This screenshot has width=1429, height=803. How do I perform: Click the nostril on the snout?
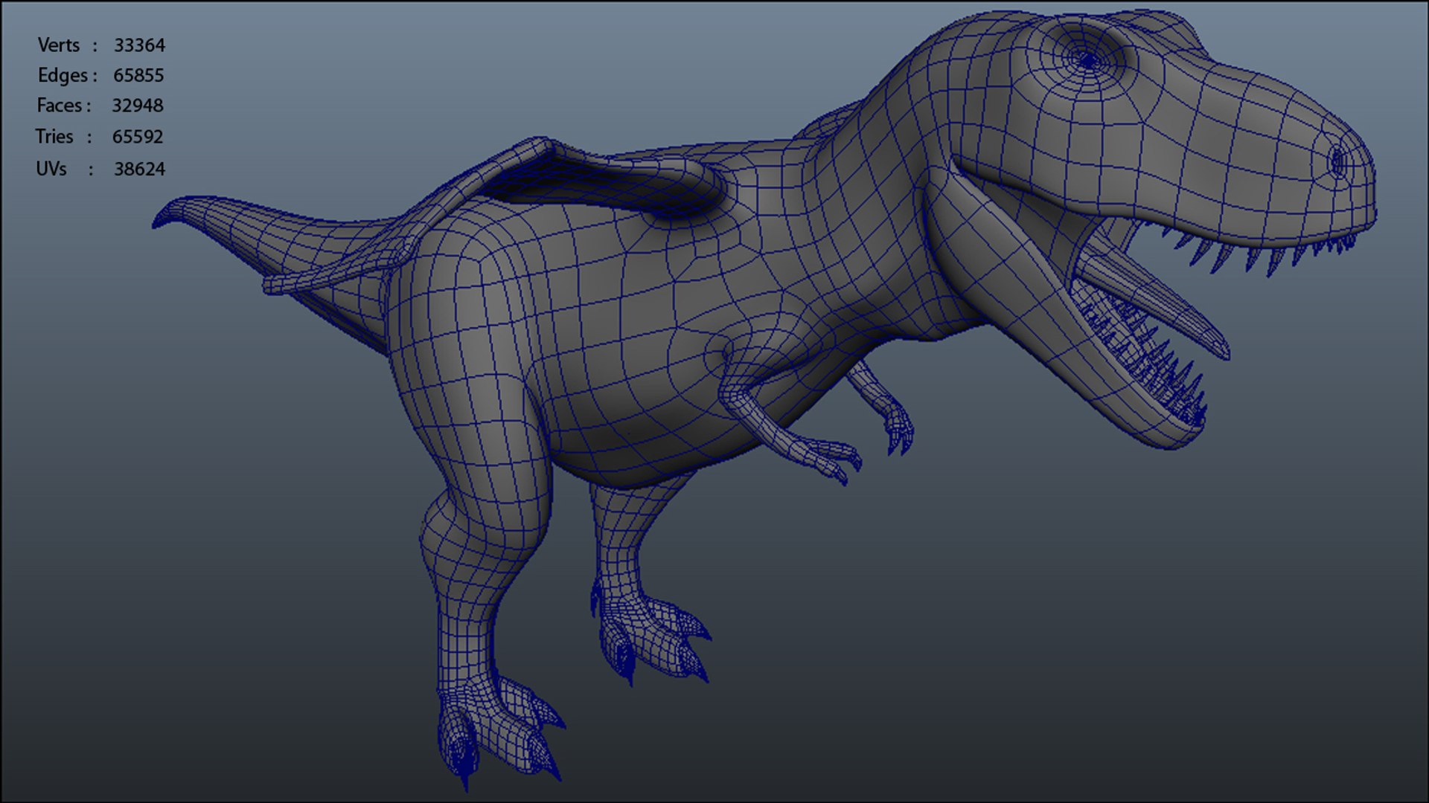point(1337,161)
